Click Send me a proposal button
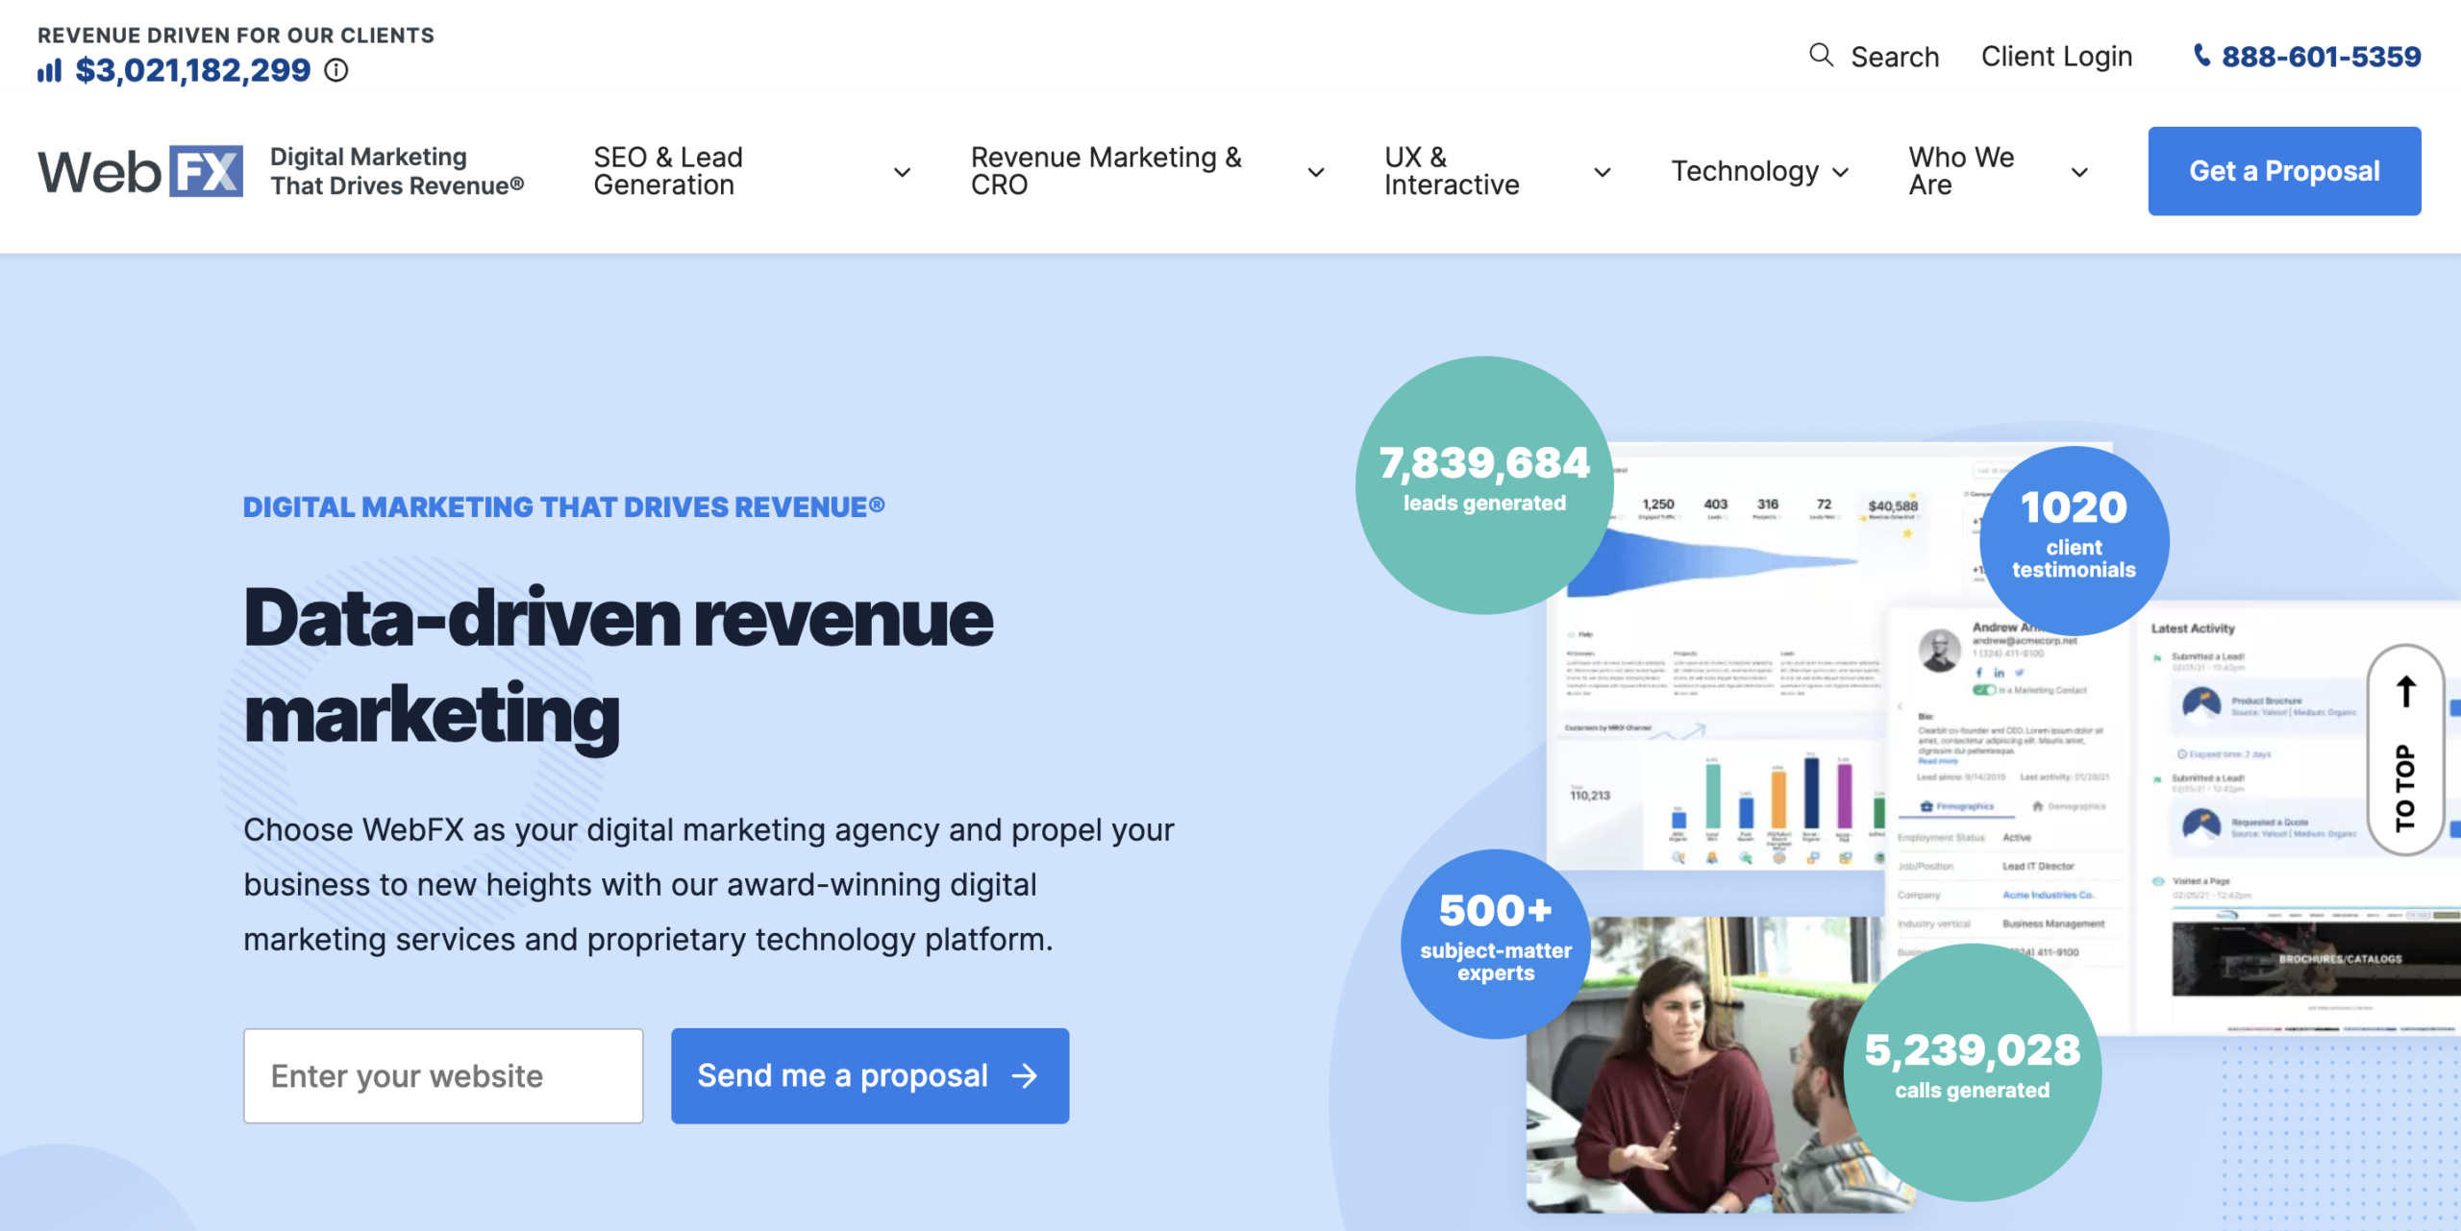The width and height of the screenshot is (2461, 1231). [x=869, y=1075]
